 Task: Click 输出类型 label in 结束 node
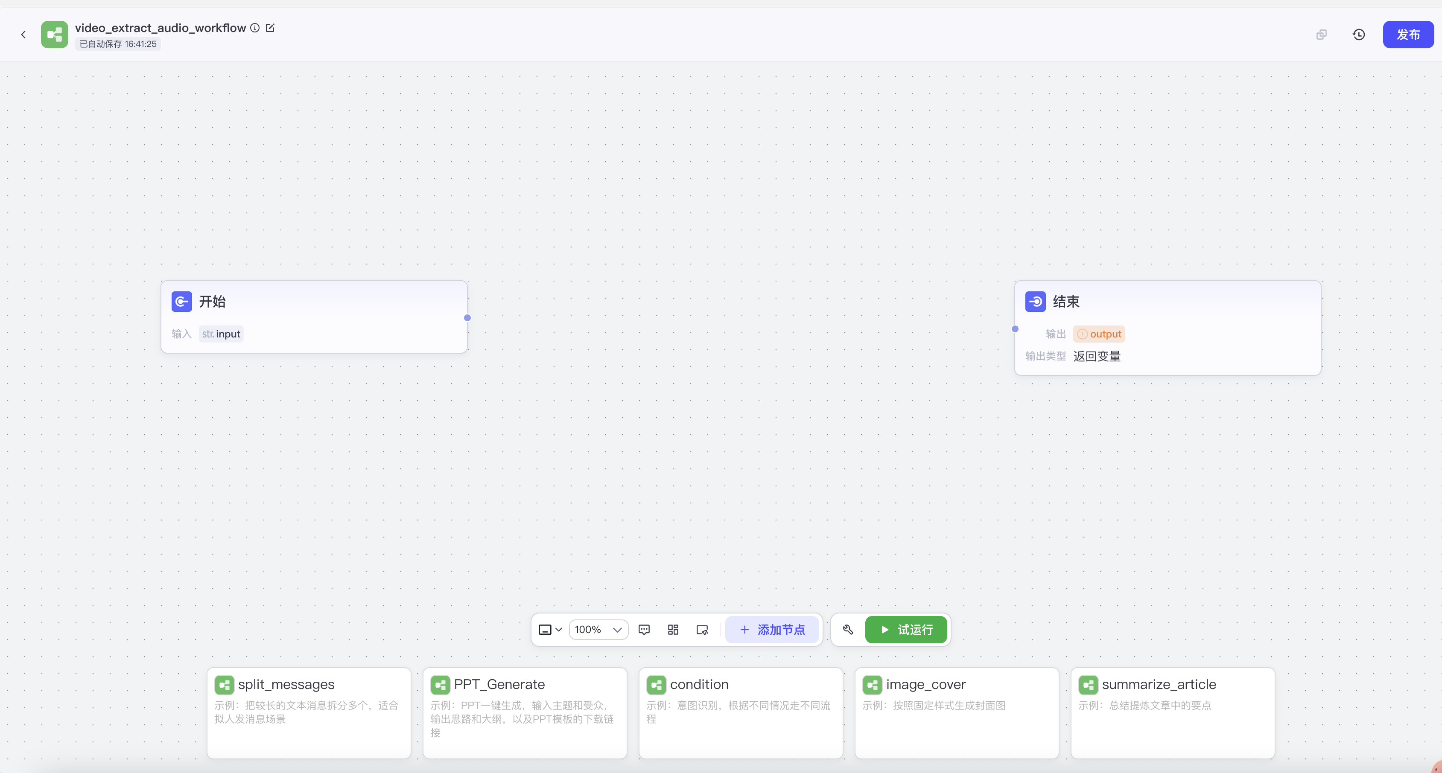(x=1045, y=356)
